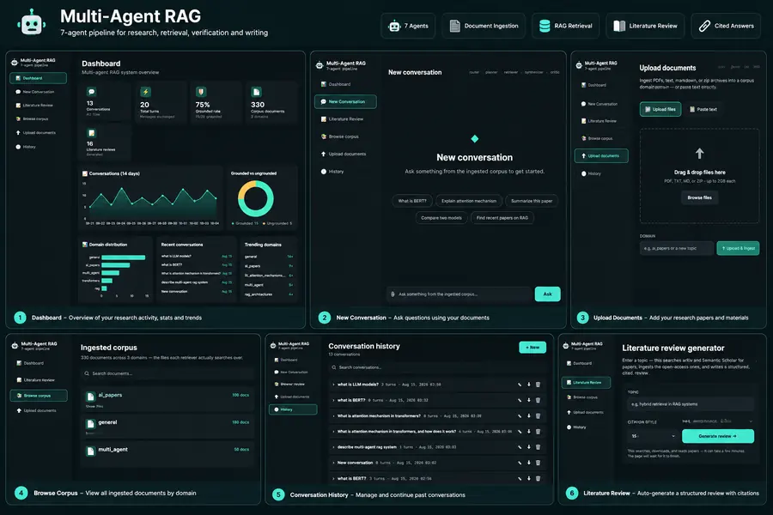Open Upload documents in the Browse Corpus panel sidebar
This screenshot has width=773, height=515.
click(39, 410)
